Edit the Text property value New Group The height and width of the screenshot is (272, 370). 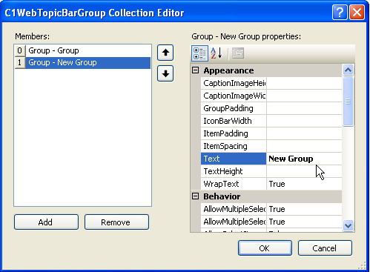[304, 159]
